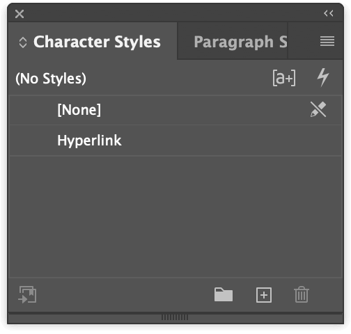
Task: Close the Character Styles panel
Action: (19, 14)
